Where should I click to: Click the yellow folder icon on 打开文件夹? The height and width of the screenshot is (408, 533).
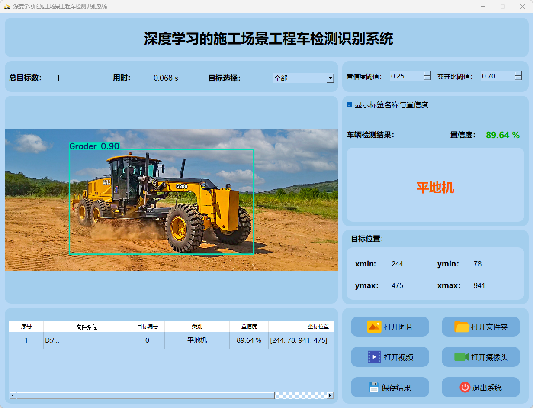click(x=462, y=327)
